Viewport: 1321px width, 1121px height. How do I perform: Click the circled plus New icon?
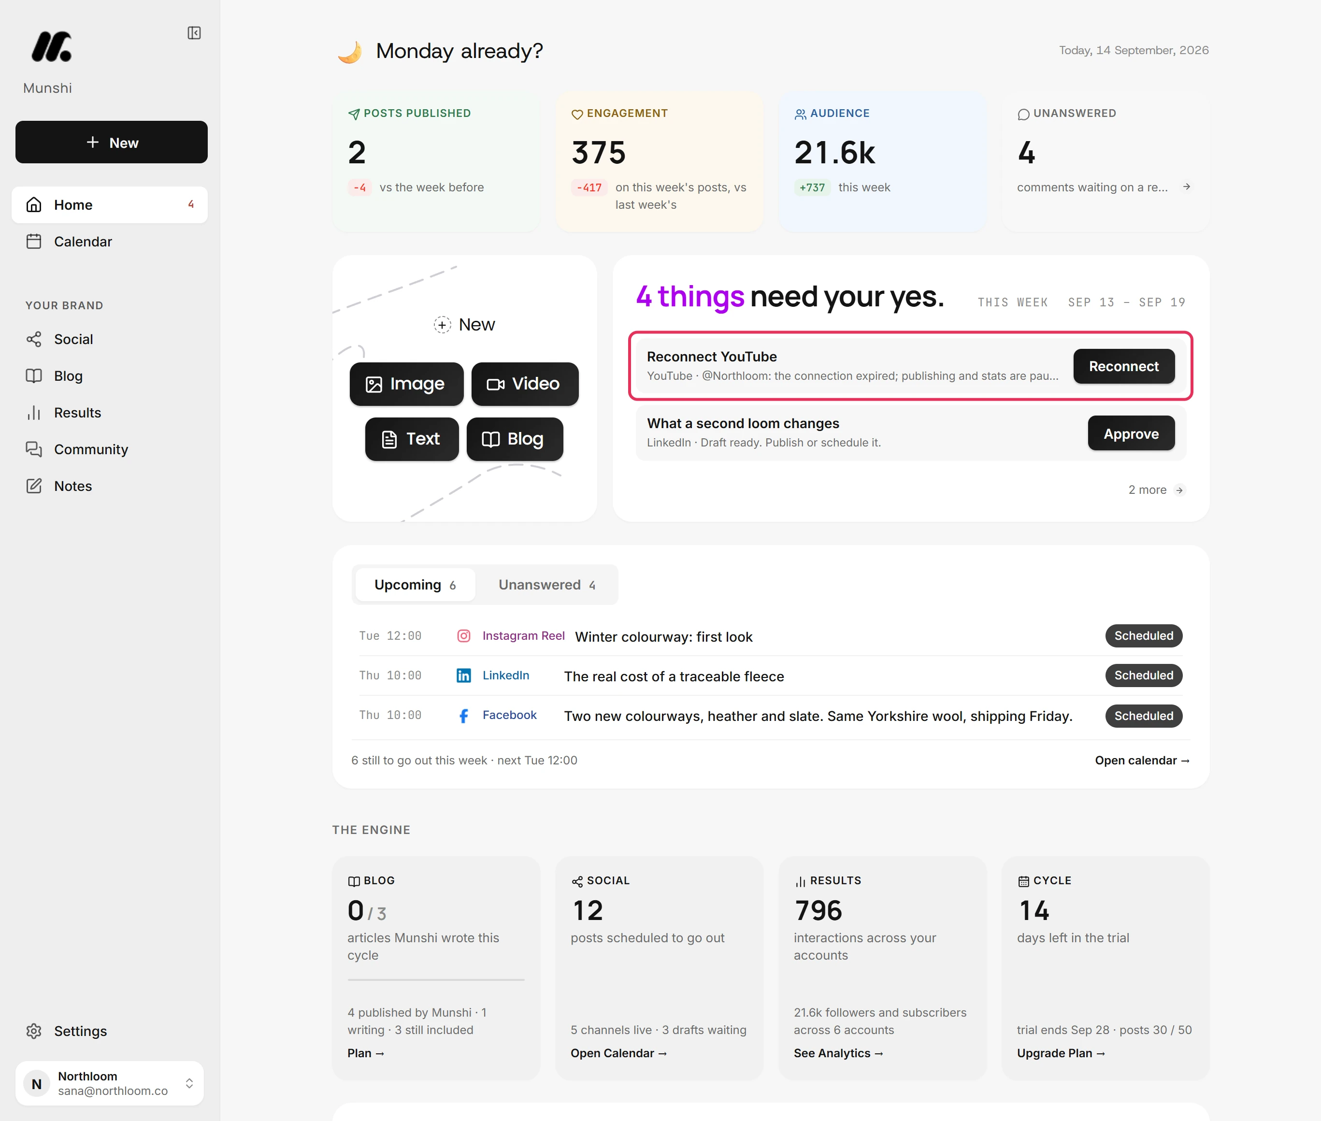click(442, 325)
